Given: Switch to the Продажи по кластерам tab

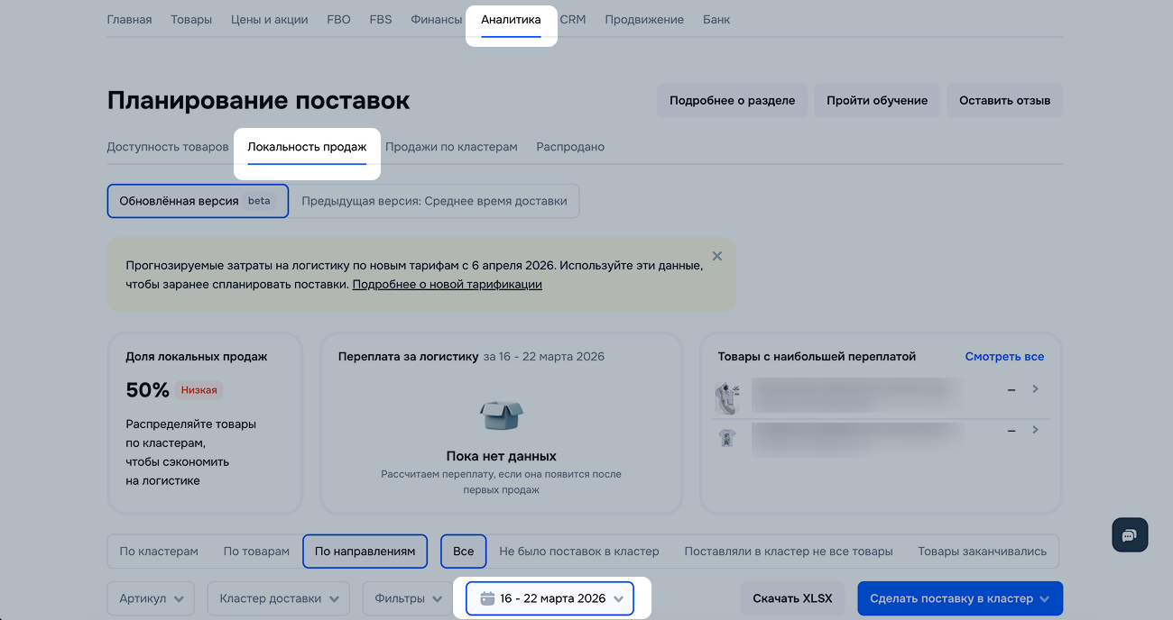Looking at the screenshot, I should pyautogui.click(x=451, y=147).
